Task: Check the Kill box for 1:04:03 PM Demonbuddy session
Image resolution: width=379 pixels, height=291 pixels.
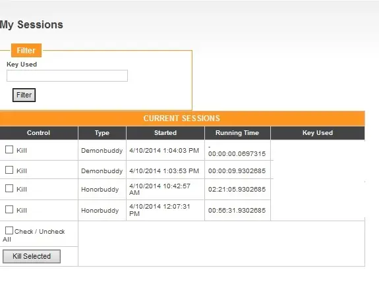Action: pos(9,149)
